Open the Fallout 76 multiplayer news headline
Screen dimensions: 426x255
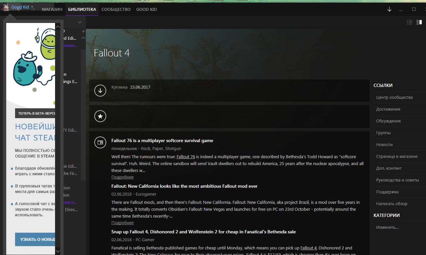[x=162, y=141]
